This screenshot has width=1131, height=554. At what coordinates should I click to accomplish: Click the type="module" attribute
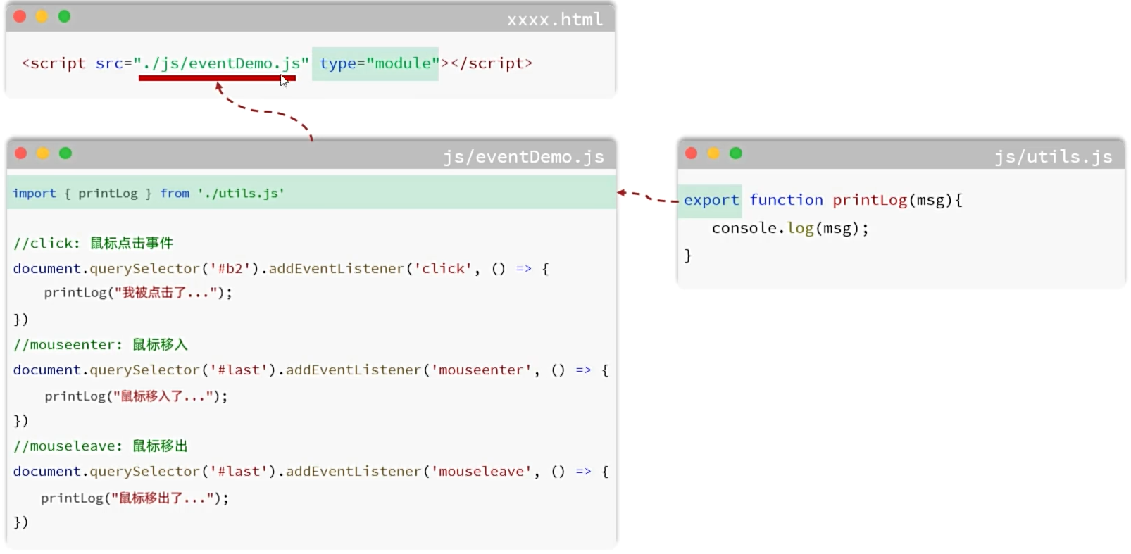[x=380, y=63]
